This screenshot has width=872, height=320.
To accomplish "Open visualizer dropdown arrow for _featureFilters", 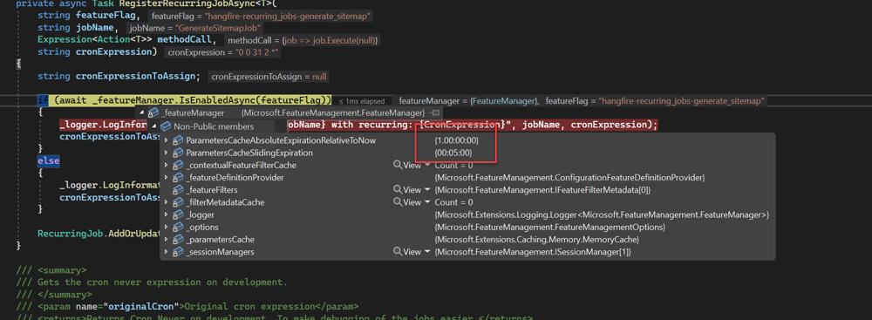I will (x=427, y=190).
